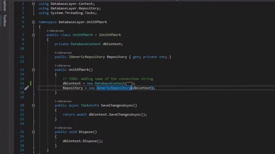Screen dimensions: 275x154
Task: Click the 'namespace' keyword on line 5
Action: click(x=48, y=22)
